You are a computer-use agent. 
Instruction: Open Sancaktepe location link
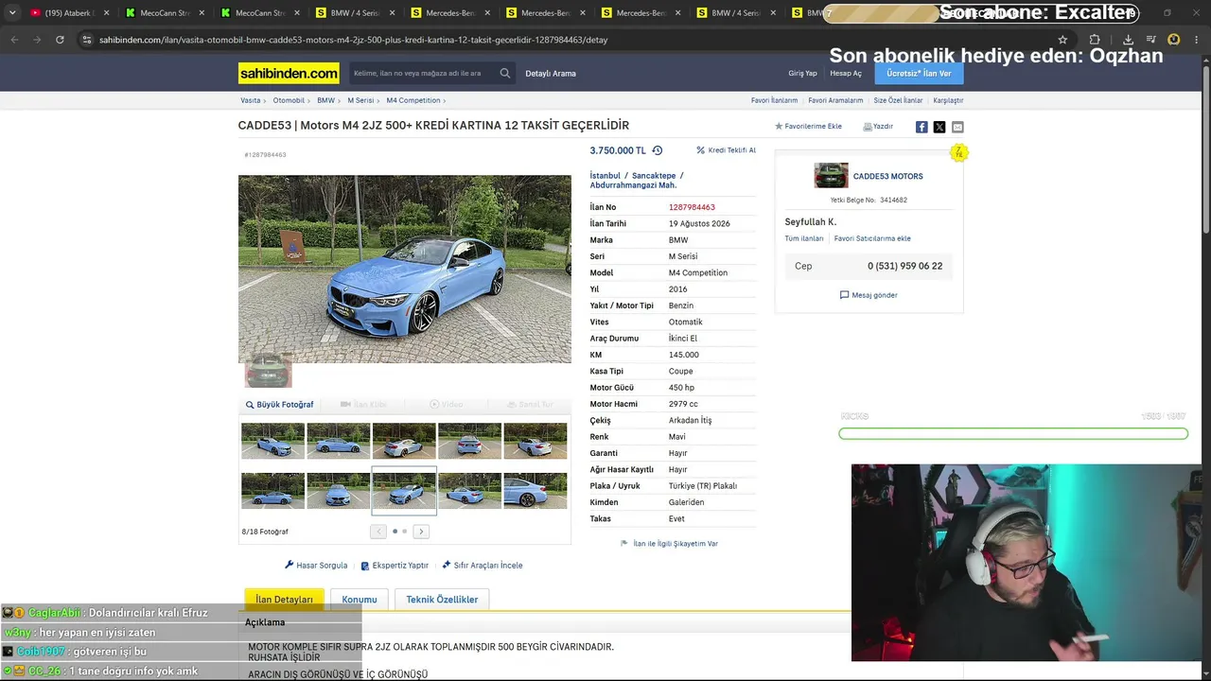pyautogui.click(x=654, y=176)
